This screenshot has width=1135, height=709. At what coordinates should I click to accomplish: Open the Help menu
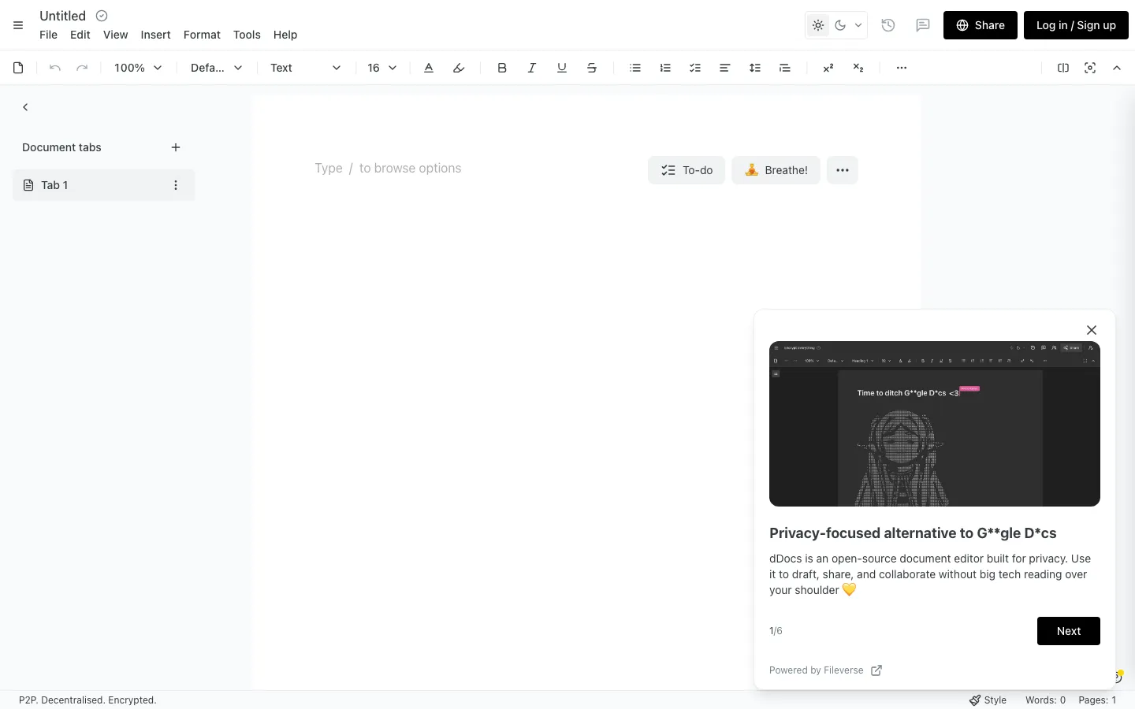(x=285, y=35)
